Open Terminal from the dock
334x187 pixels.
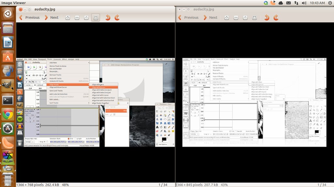pyautogui.click(x=8, y=100)
